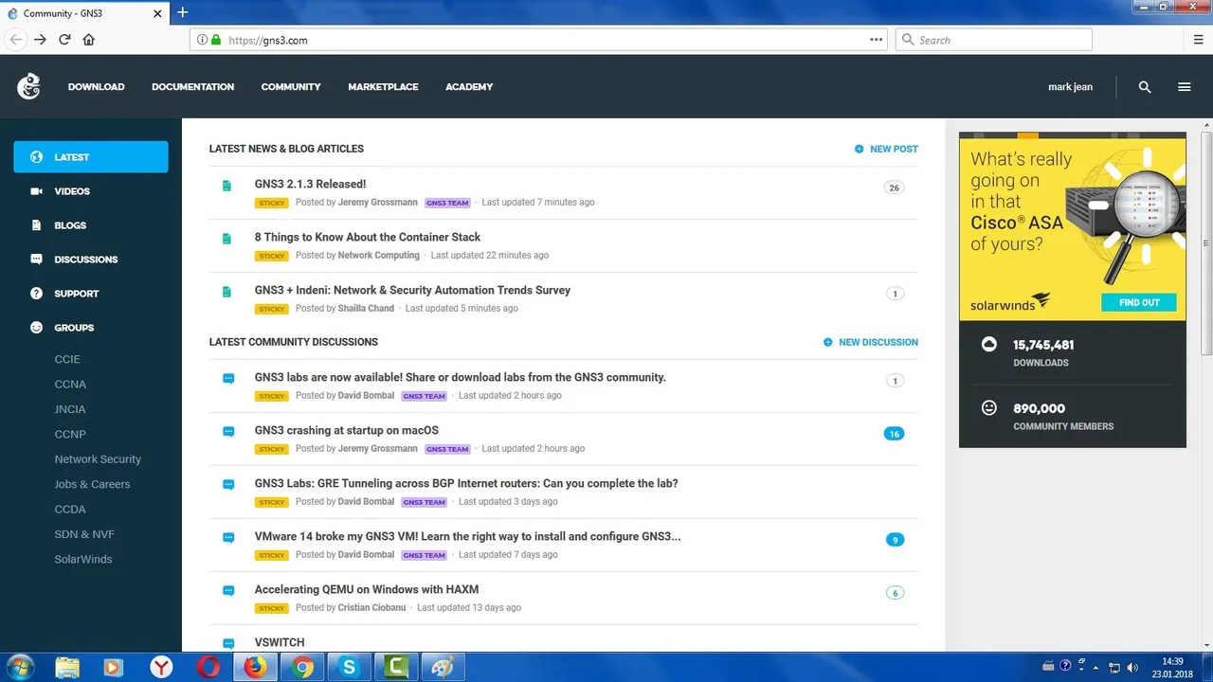Screen dimensions: 1213x682
Task: Click document icon beside 8 Things to Know
Action: point(226,239)
